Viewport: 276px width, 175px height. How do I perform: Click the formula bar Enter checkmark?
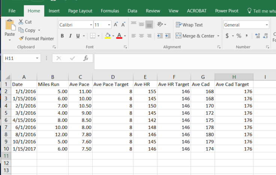[x=72, y=58]
